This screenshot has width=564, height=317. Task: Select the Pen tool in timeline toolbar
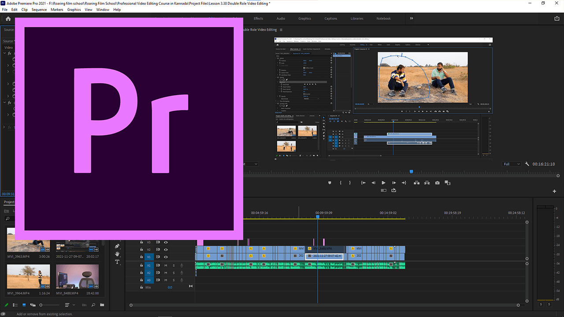point(117,246)
